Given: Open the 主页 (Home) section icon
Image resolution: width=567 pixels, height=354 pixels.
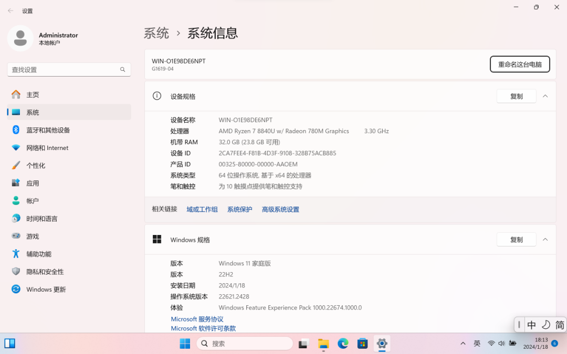Looking at the screenshot, I should coord(15,94).
